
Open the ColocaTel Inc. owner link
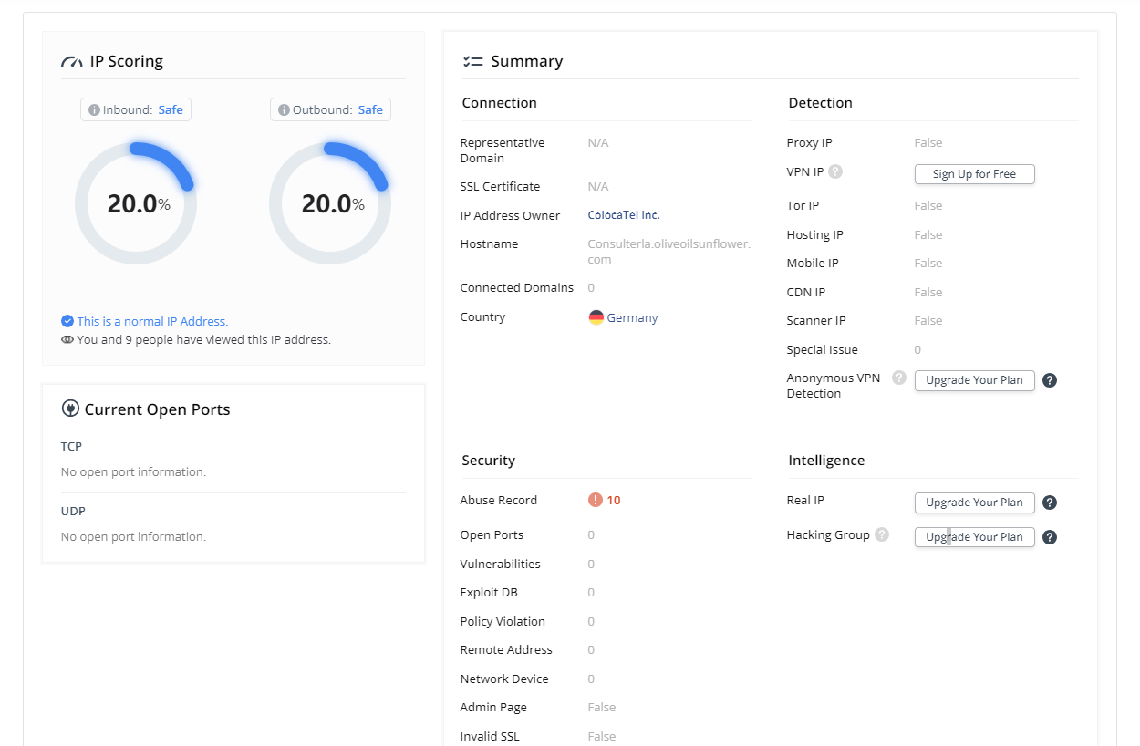pyautogui.click(x=624, y=215)
